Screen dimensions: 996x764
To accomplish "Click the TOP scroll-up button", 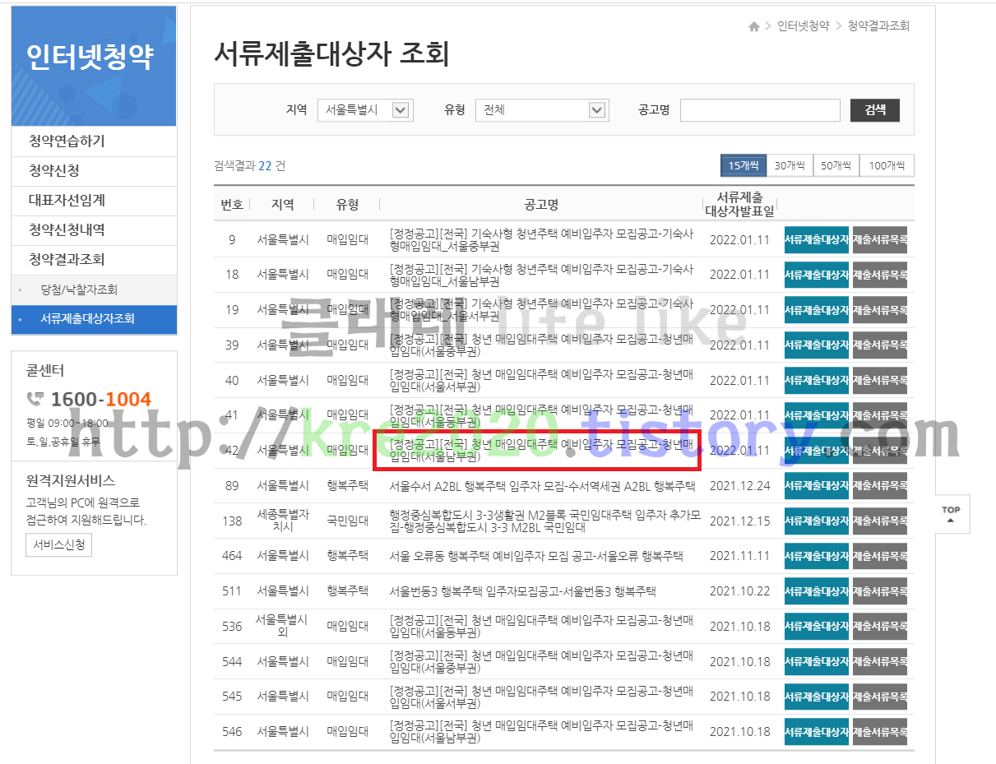I will (950, 515).
